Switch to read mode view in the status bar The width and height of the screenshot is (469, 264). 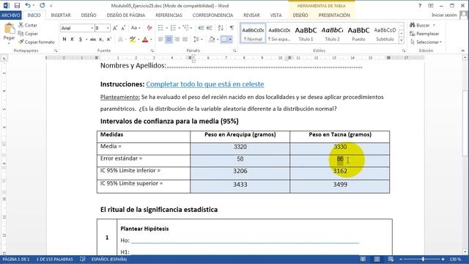click(x=363, y=259)
